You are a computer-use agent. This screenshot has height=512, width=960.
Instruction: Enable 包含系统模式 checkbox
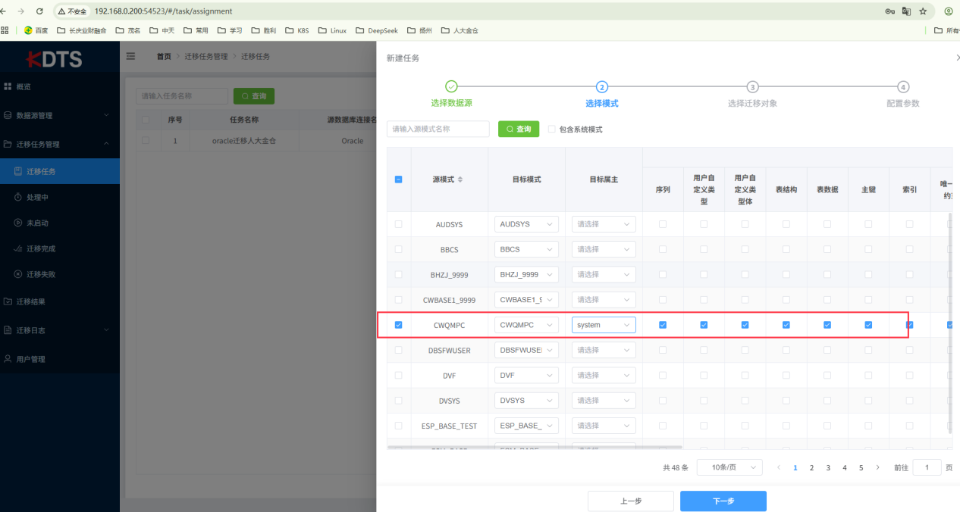coord(552,130)
